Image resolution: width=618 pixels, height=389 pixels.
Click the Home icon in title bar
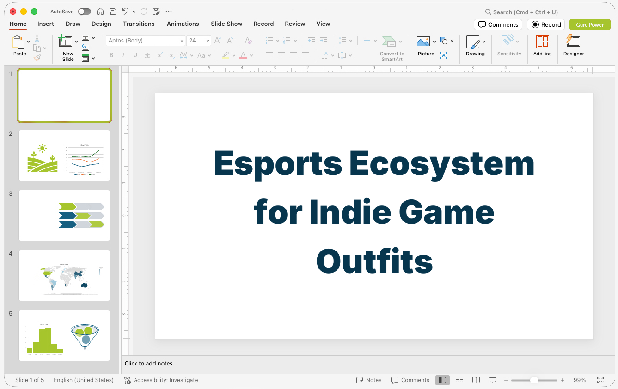[x=100, y=12]
